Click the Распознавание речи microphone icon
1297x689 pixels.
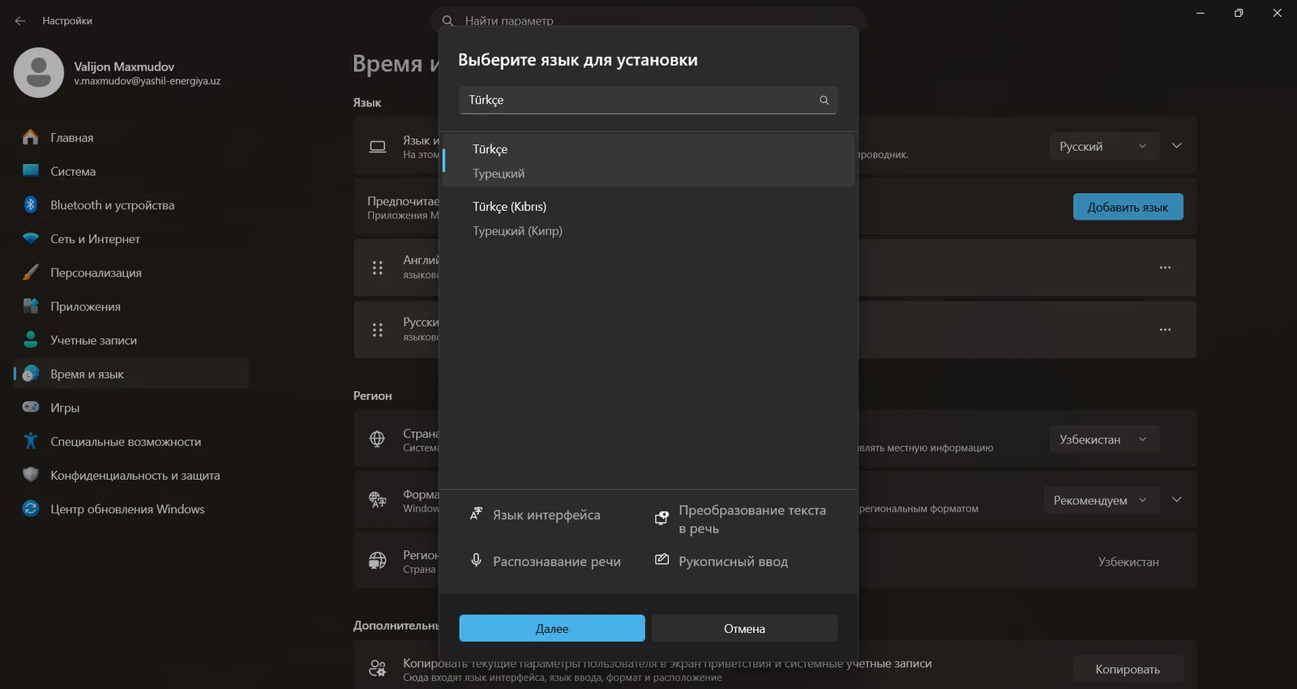tap(477, 560)
